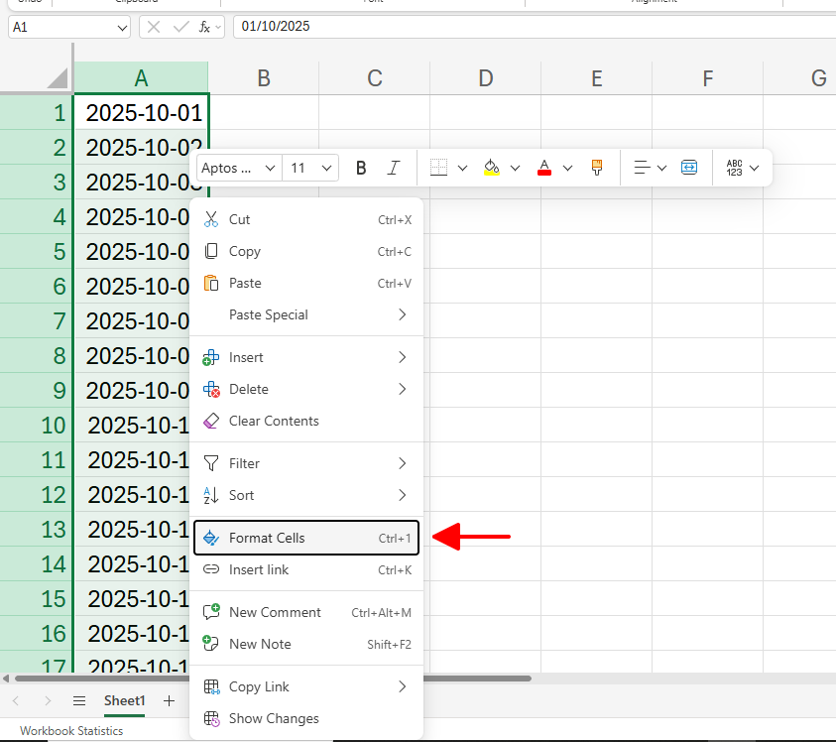Screen dimensions: 836x742
Task: Click Copy icon in context menu
Action: pos(211,251)
